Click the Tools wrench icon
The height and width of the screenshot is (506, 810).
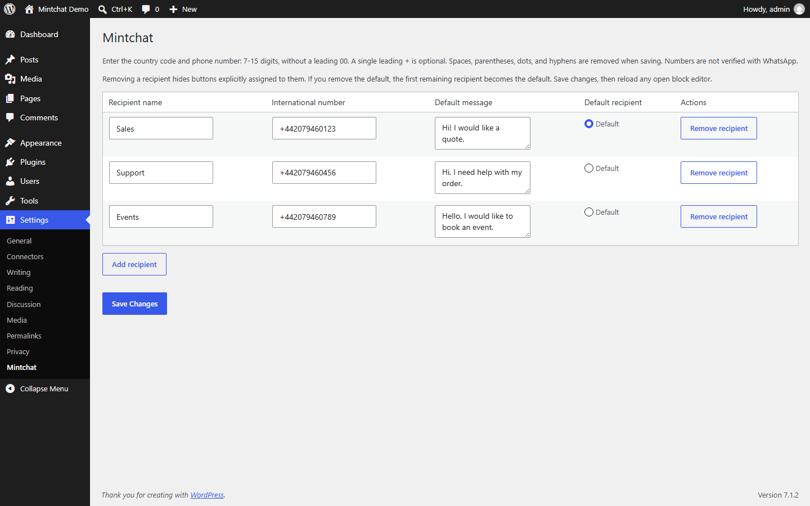(10, 201)
